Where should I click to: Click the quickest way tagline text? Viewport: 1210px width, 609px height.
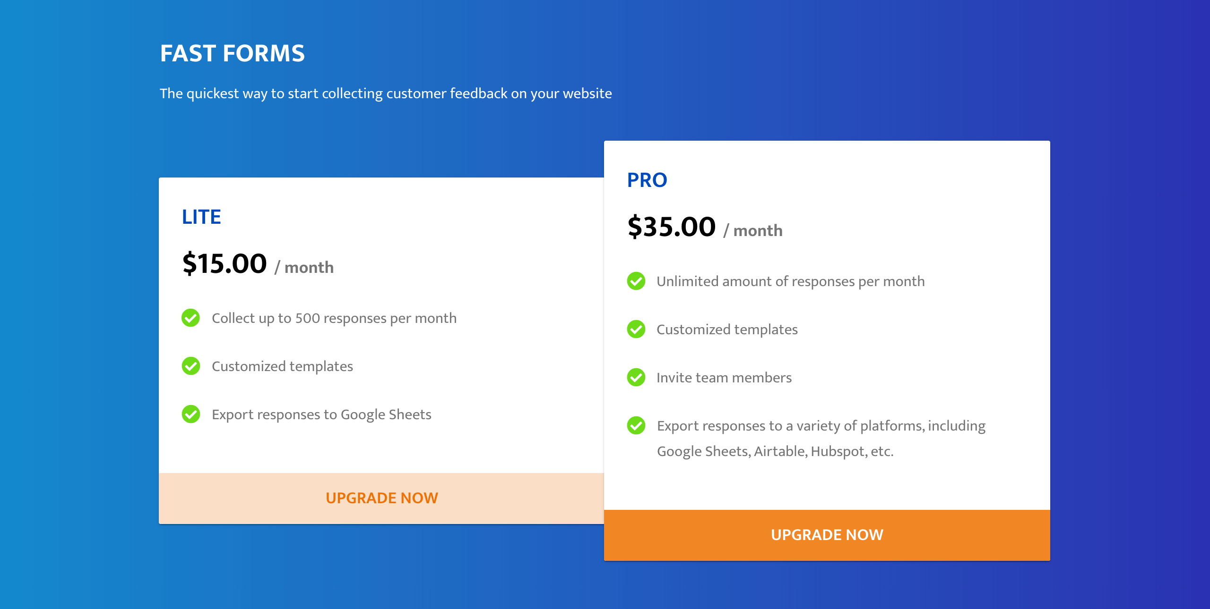(x=386, y=93)
